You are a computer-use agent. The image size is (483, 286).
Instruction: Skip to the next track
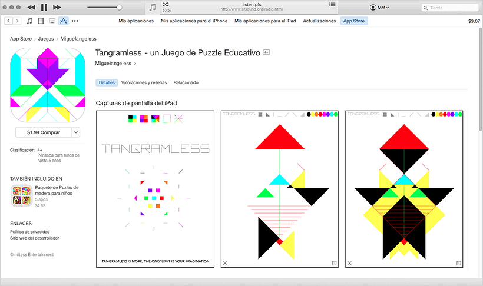point(57,8)
